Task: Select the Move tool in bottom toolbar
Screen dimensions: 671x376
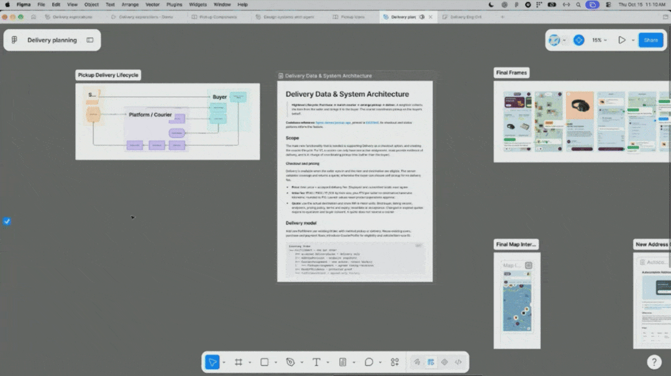Action: pos(212,362)
